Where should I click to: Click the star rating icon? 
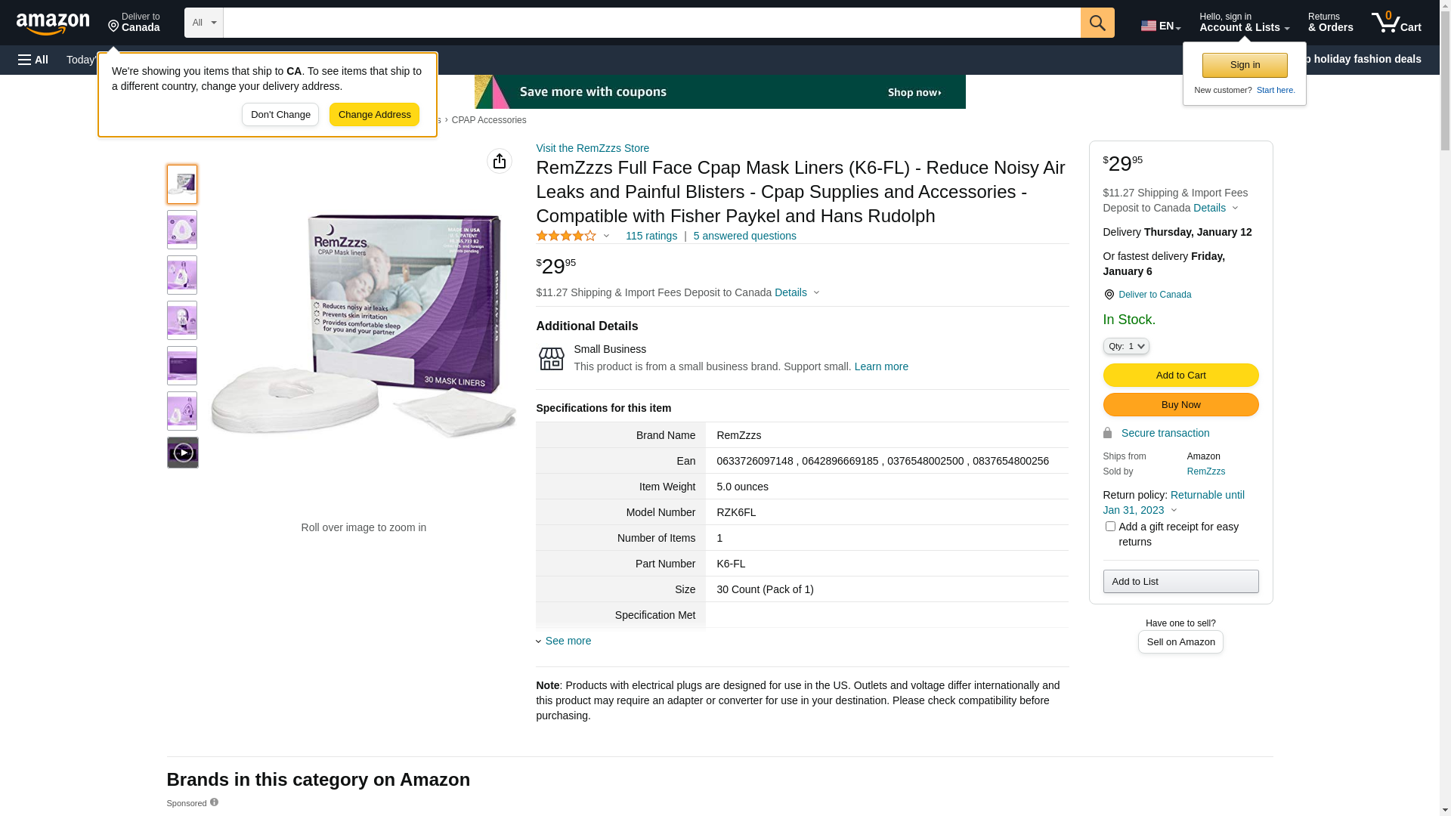566,236
